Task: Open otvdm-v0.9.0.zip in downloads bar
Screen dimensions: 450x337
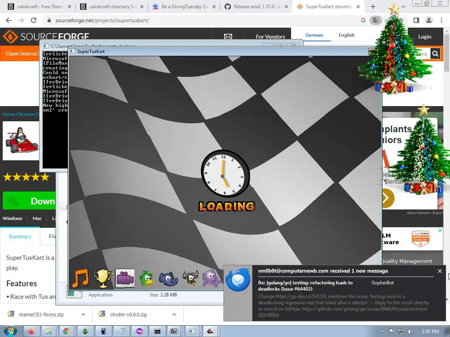Action: (x=128, y=314)
